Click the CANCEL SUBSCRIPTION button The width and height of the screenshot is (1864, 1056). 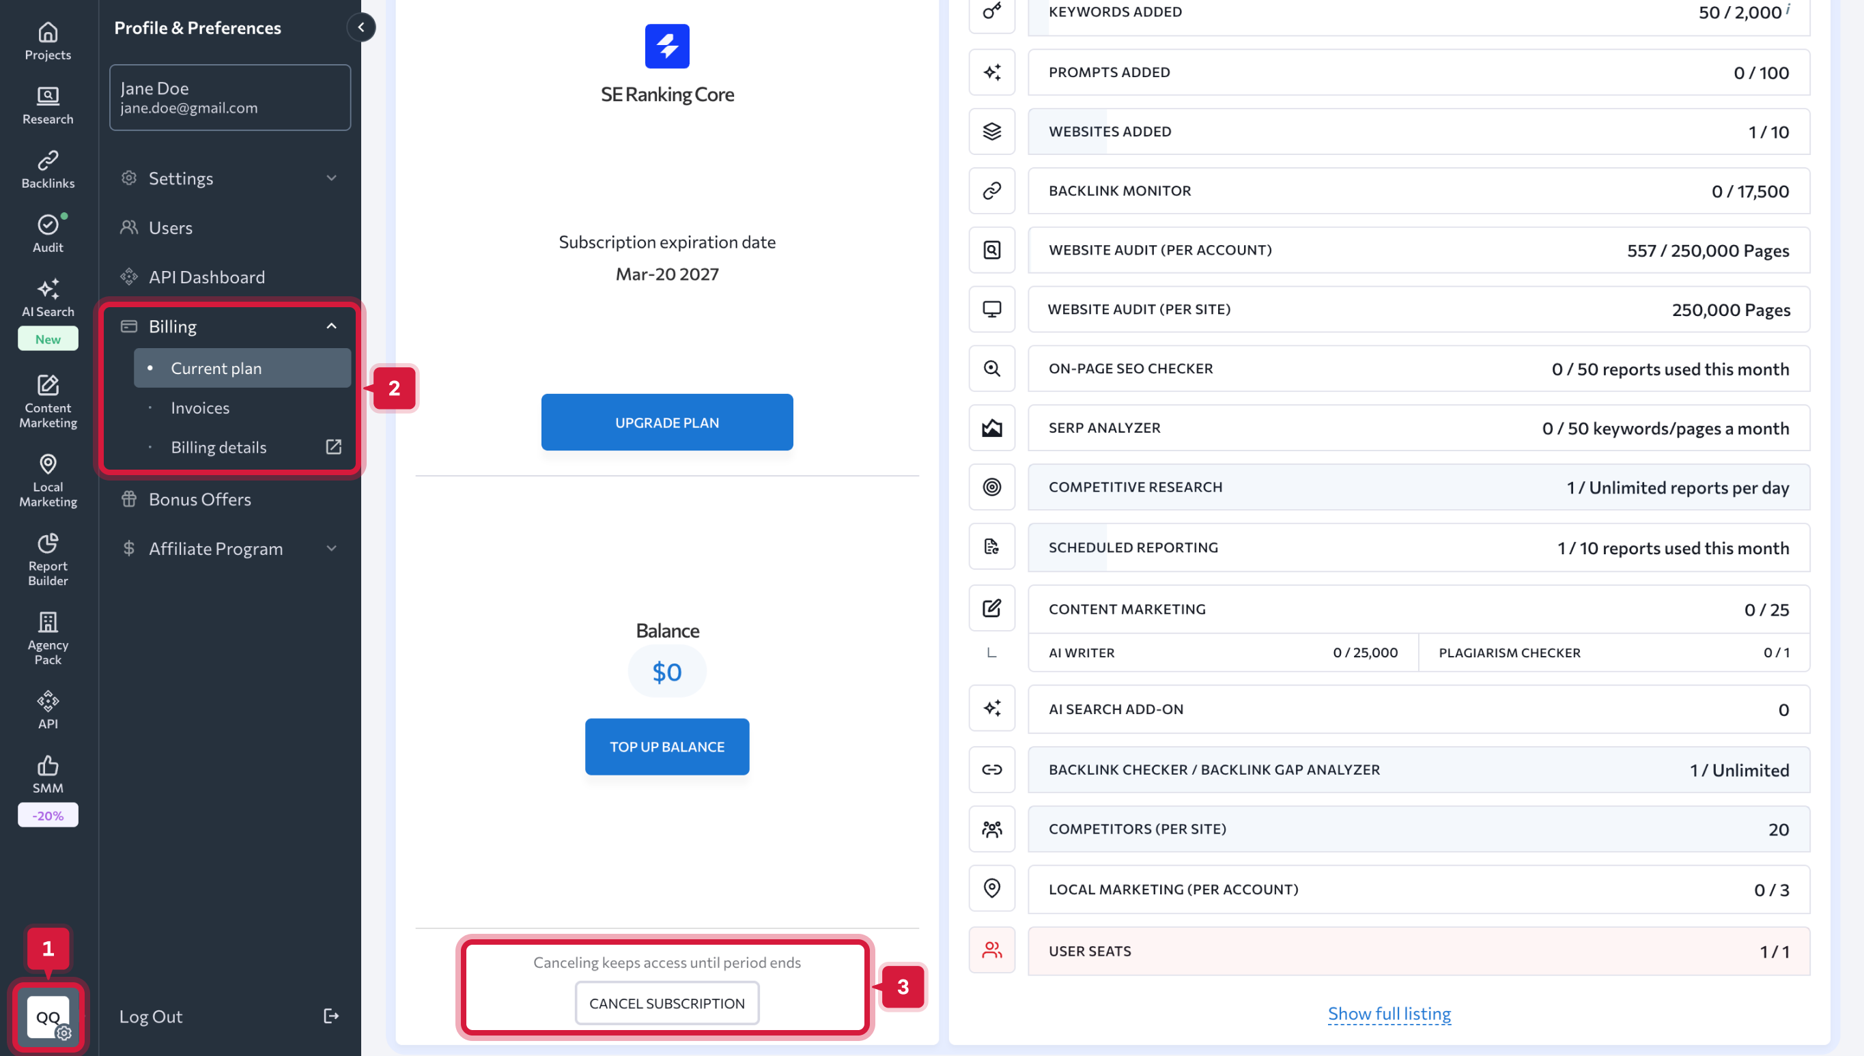click(x=666, y=1003)
